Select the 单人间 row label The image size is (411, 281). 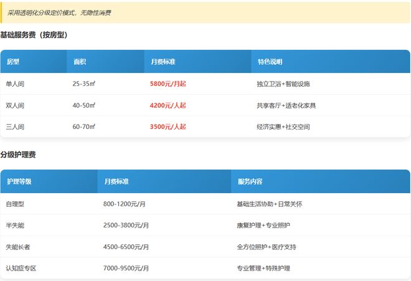tap(15, 84)
